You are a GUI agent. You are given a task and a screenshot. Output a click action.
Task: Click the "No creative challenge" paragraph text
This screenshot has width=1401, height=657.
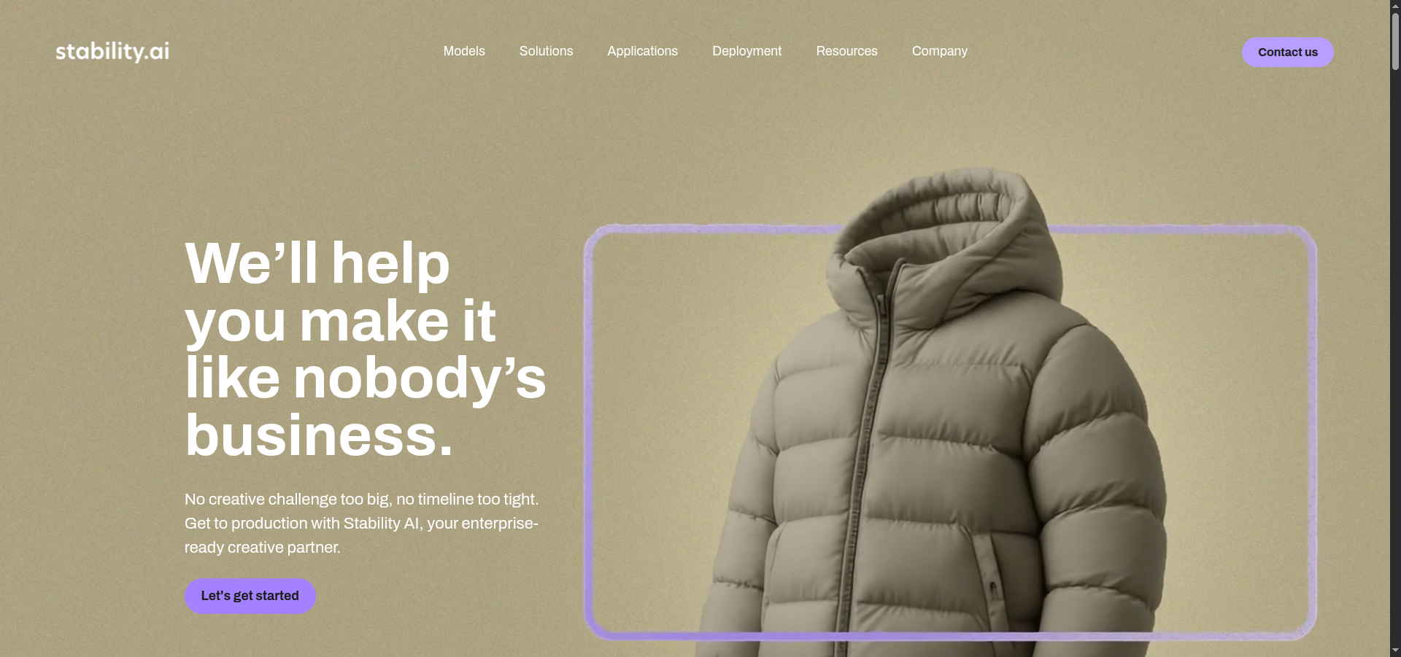[361, 523]
